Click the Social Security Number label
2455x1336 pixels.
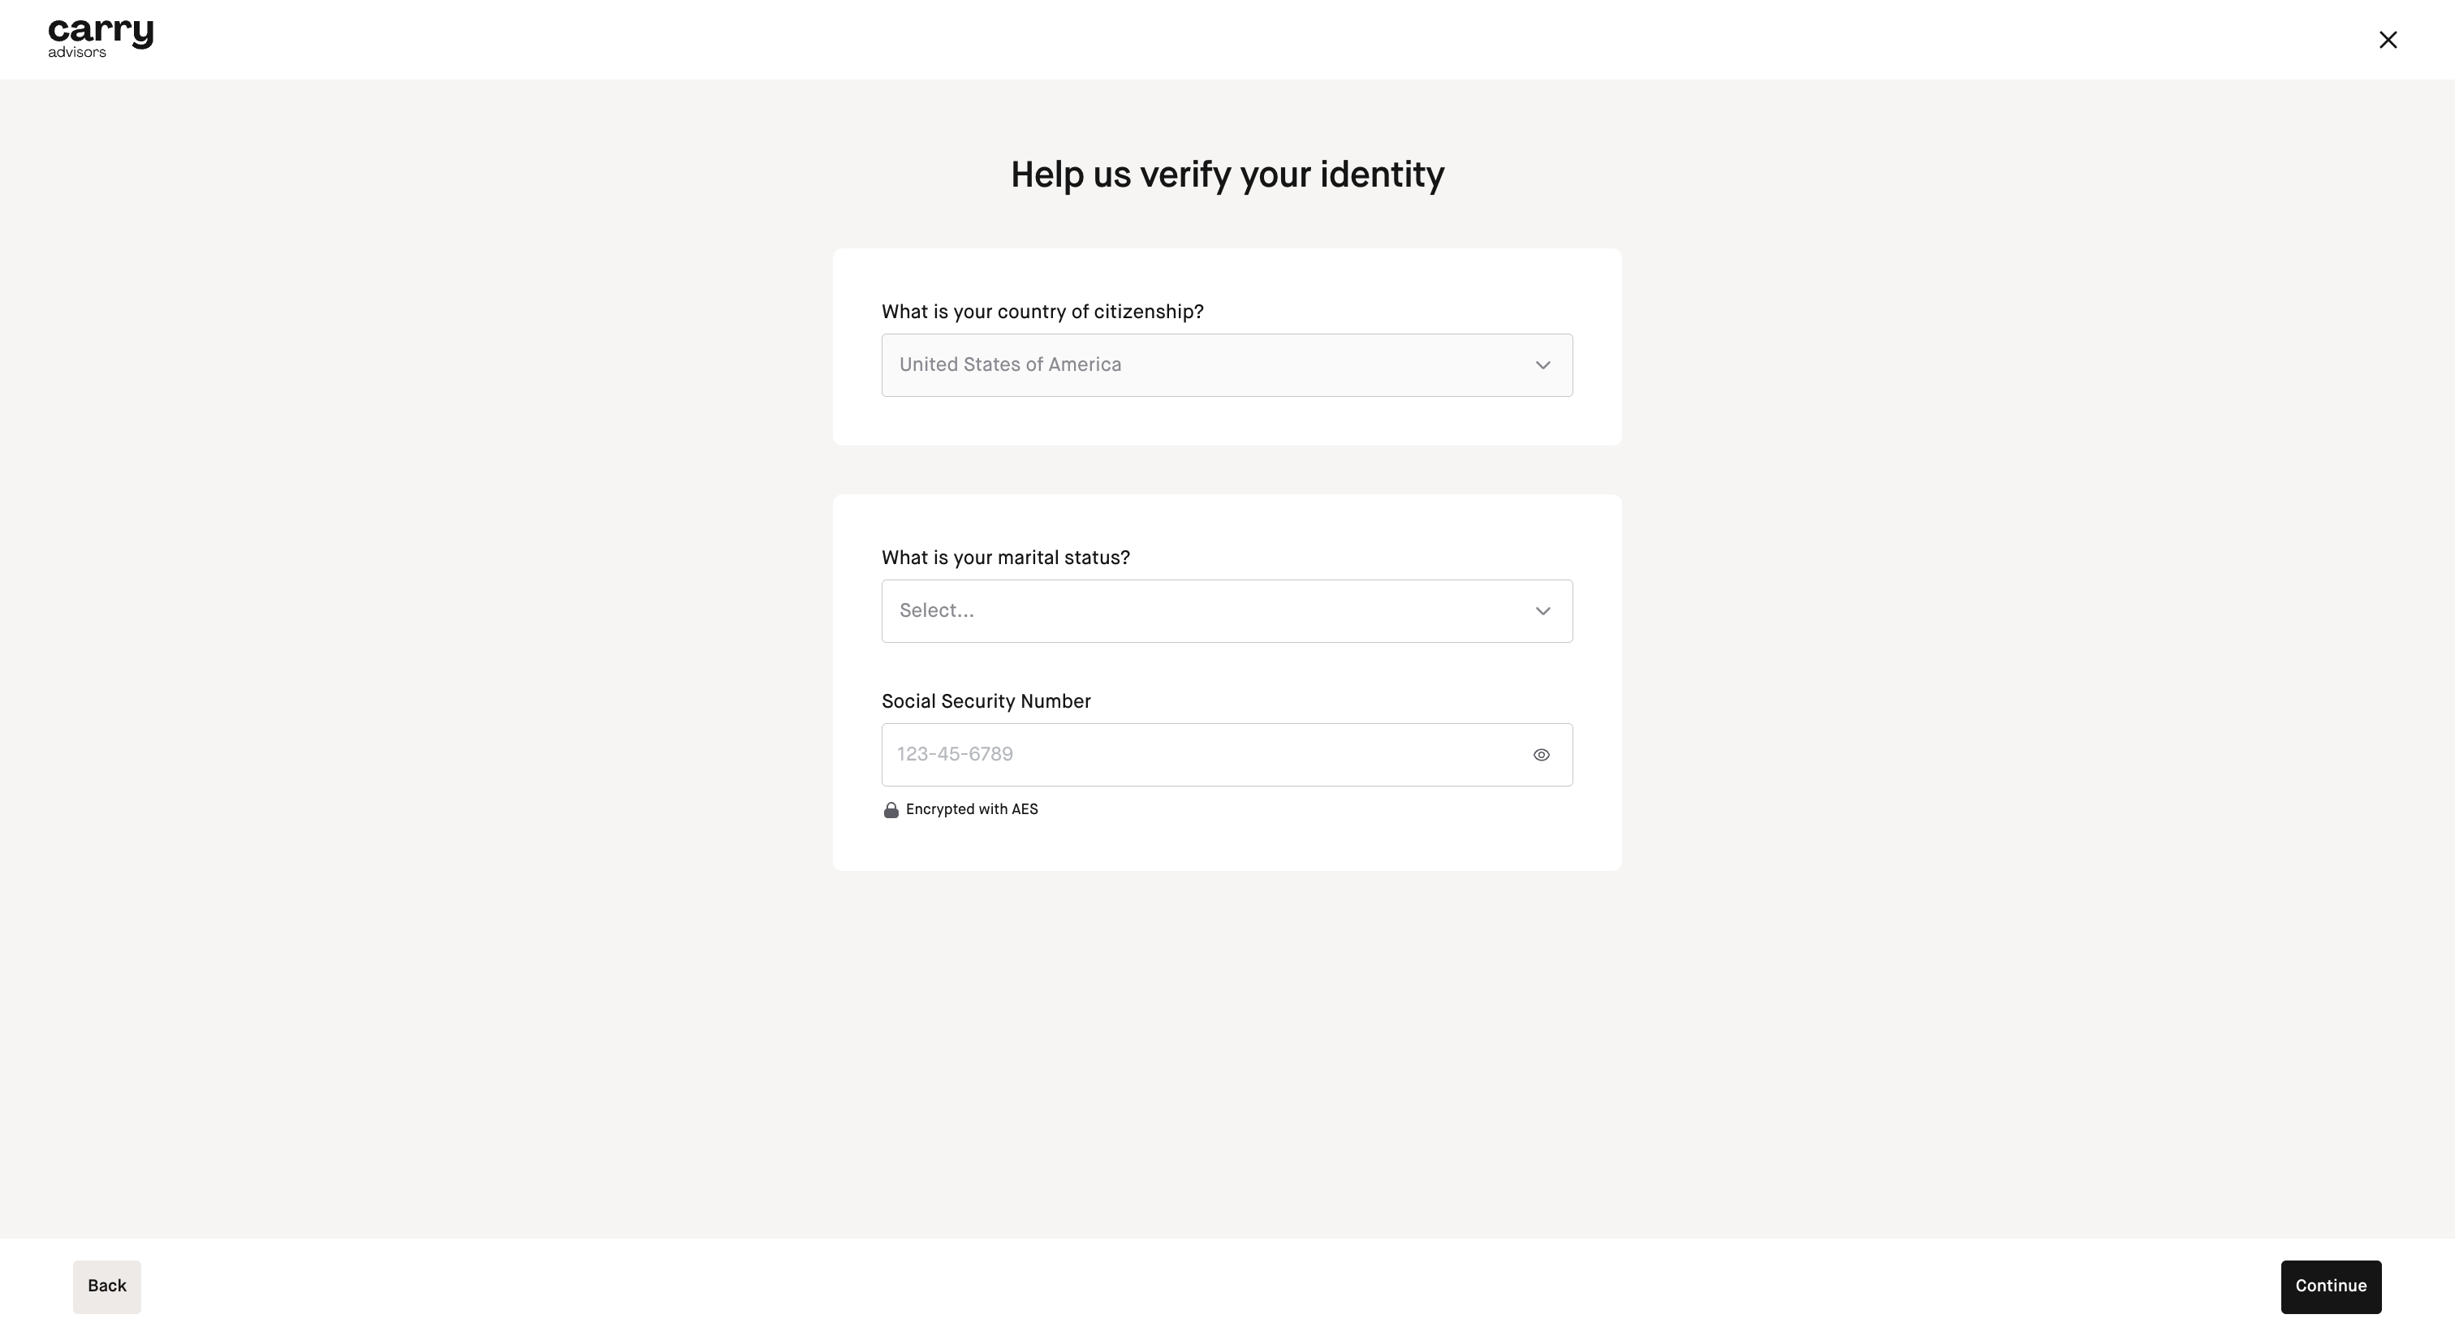pos(986,702)
